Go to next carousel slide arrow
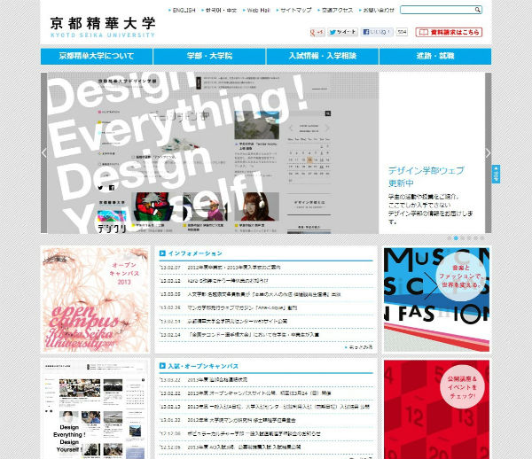Viewport: 532px width, 459px height. click(x=488, y=153)
